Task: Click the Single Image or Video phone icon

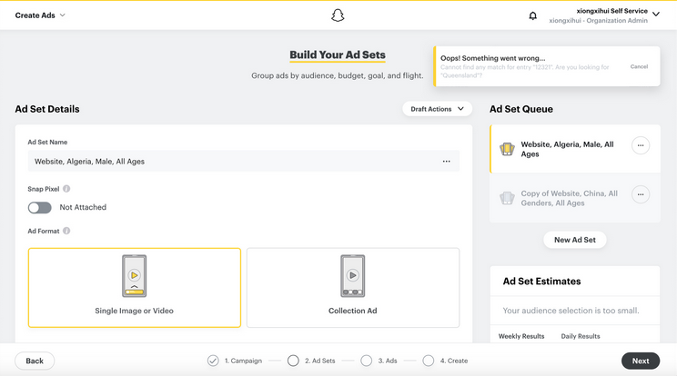Action: 135,275
